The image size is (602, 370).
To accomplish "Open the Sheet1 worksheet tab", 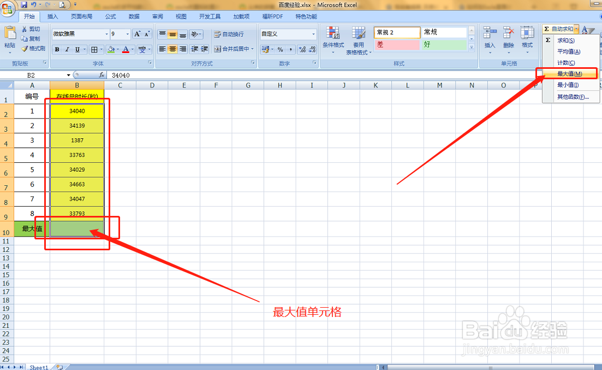I will [x=39, y=367].
